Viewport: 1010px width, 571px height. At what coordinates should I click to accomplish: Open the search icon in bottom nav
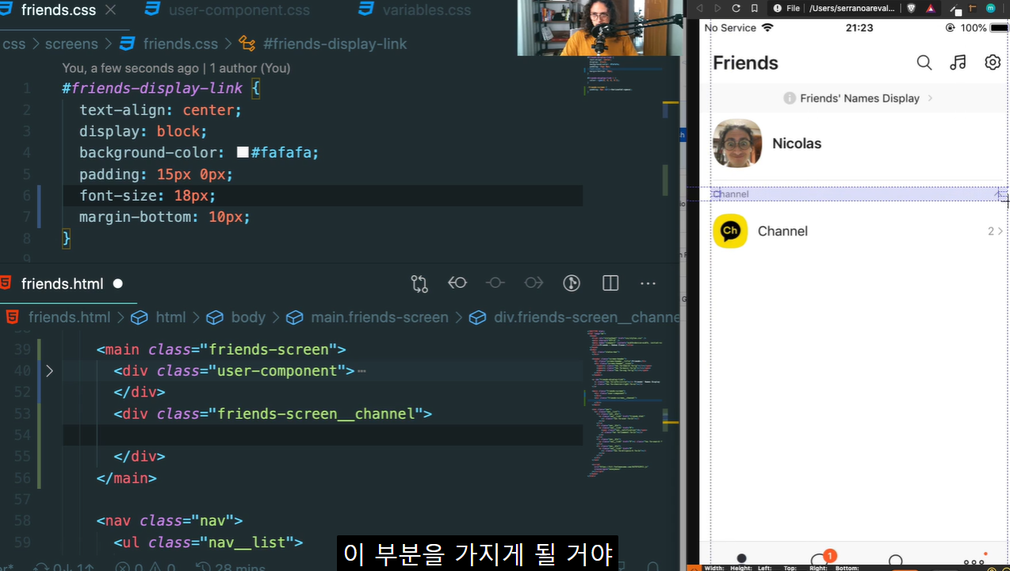[x=896, y=561]
